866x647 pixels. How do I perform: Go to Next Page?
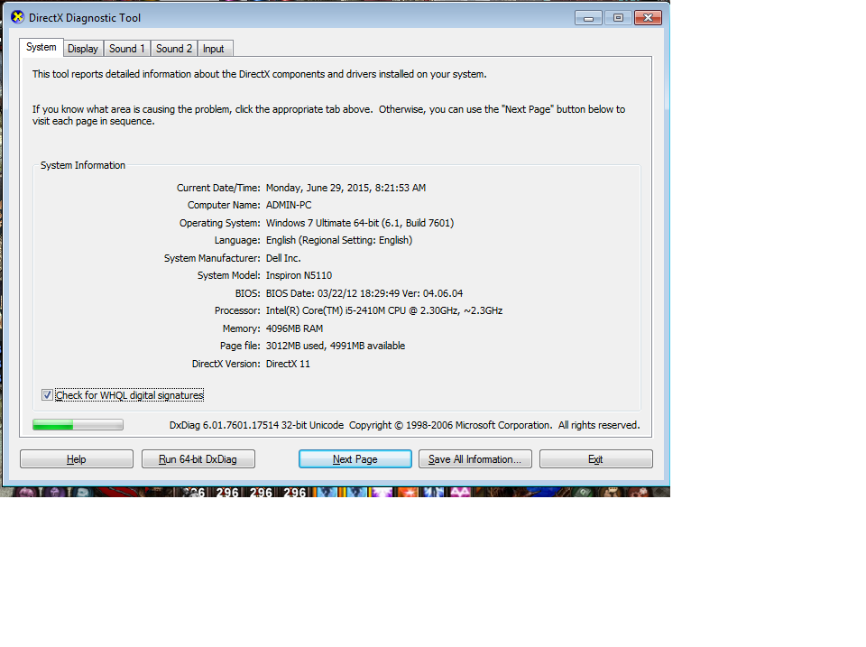click(355, 459)
